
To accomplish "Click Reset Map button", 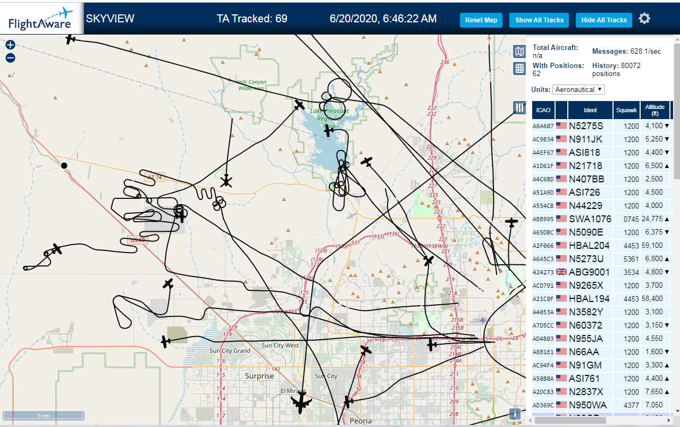I will pos(481,20).
